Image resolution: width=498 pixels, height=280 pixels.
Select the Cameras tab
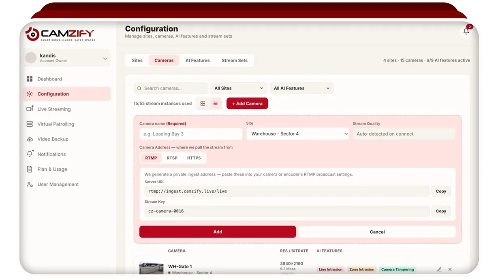[164, 60]
